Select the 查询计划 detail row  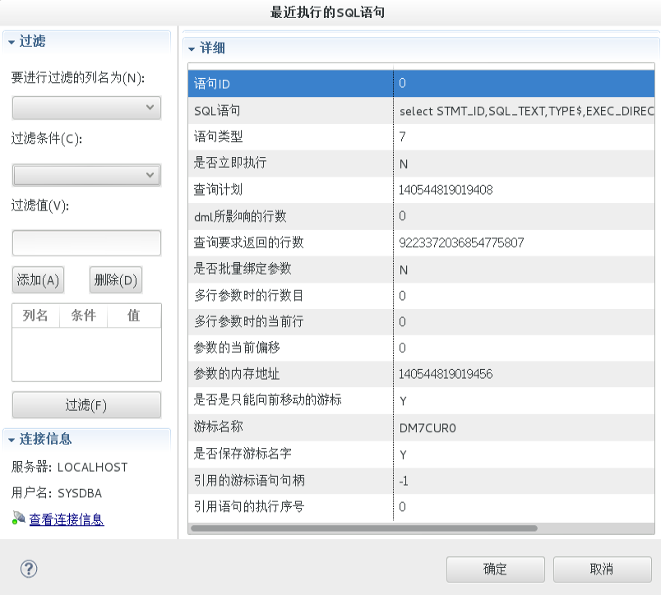[288, 189]
